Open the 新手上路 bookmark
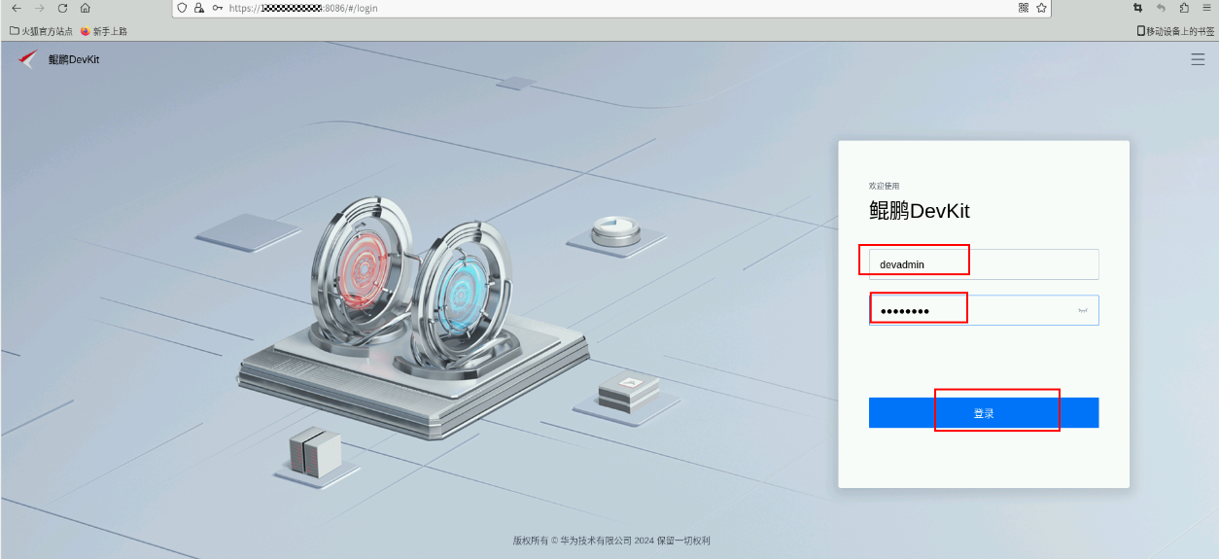This screenshot has height=559, width=1219. [x=104, y=31]
